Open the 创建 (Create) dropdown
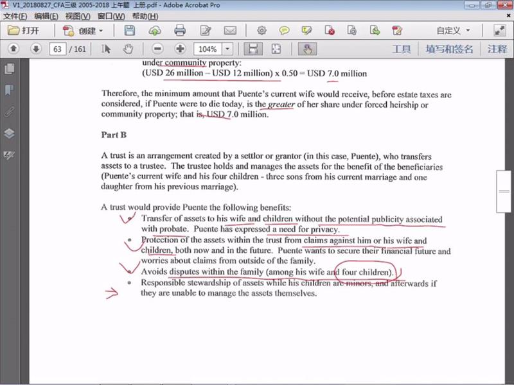The height and width of the screenshot is (385, 514). coord(82,30)
